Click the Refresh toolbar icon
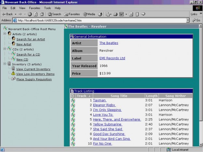The width and height of the screenshot is (203, 152). click(x=36, y=14)
